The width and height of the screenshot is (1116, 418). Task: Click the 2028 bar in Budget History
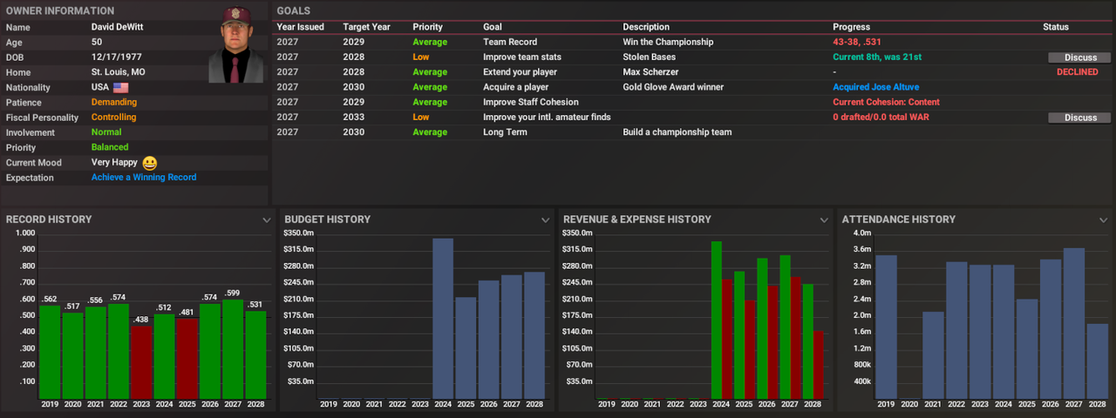tap(534, 334)
